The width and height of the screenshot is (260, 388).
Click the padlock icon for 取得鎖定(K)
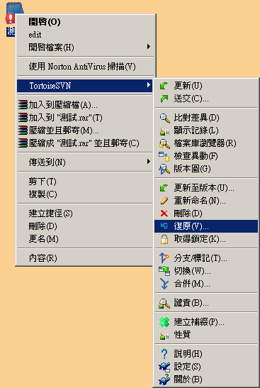pos(164,239)
